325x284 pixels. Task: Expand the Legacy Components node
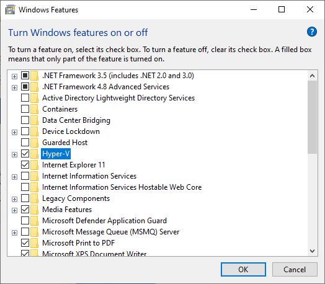pos(14,199)
